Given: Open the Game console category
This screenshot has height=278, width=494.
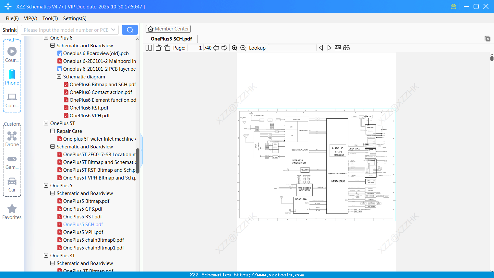Looking at the screenshot, I should tap(12, 162).
